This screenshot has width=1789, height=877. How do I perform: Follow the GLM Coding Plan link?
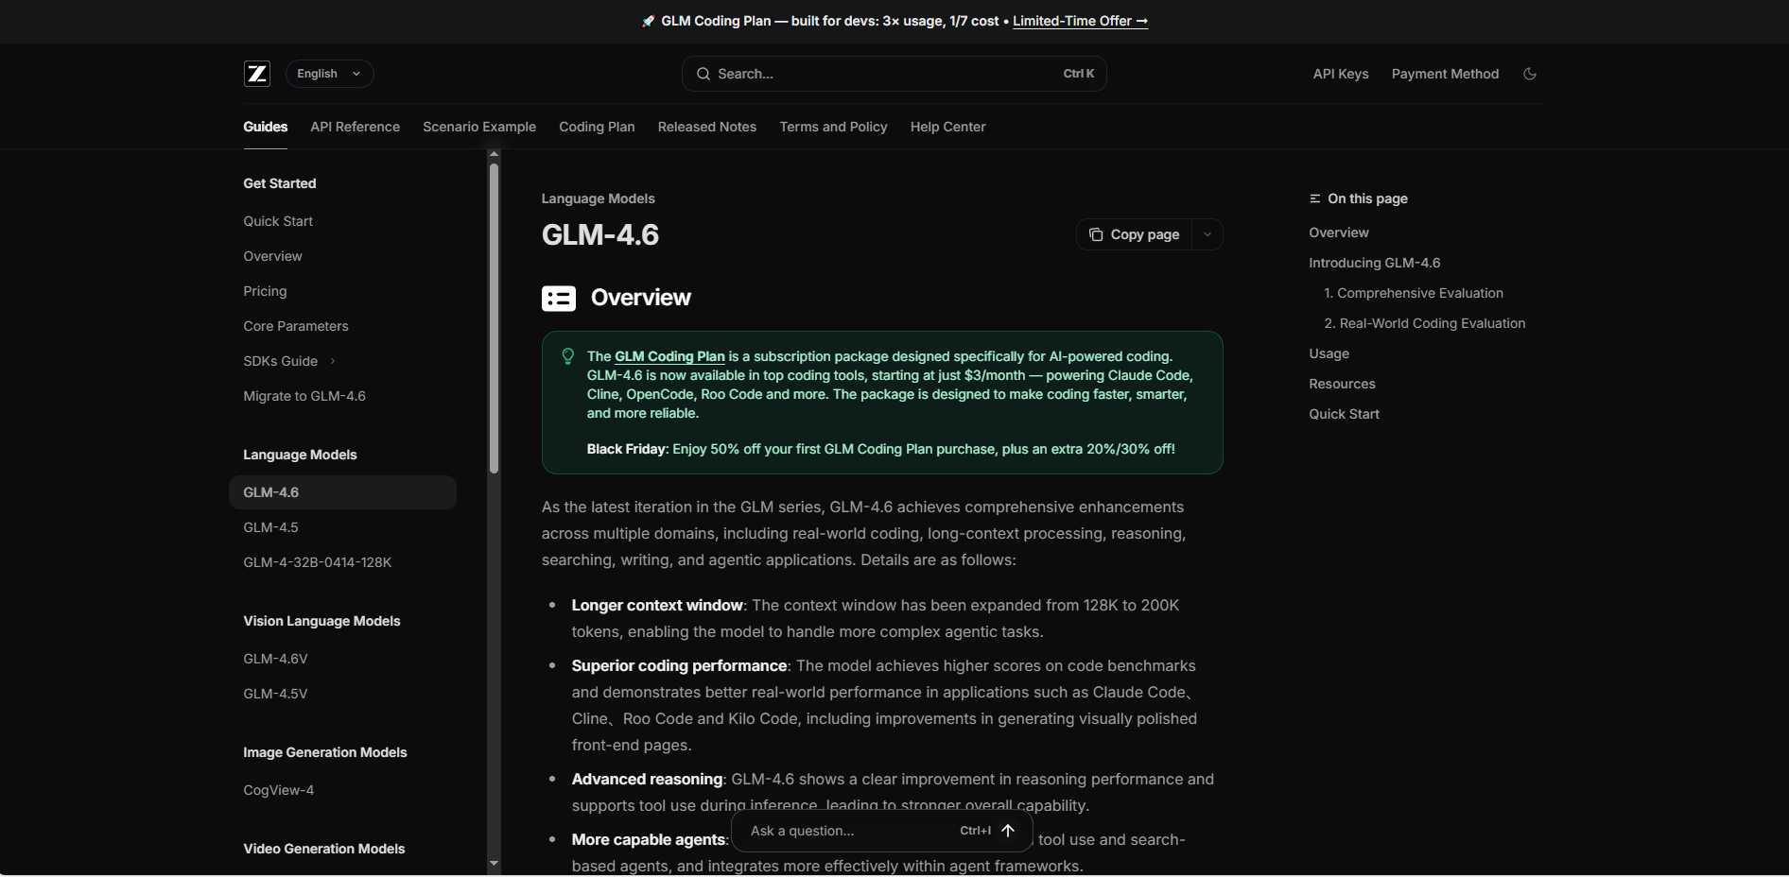point(669,356)
